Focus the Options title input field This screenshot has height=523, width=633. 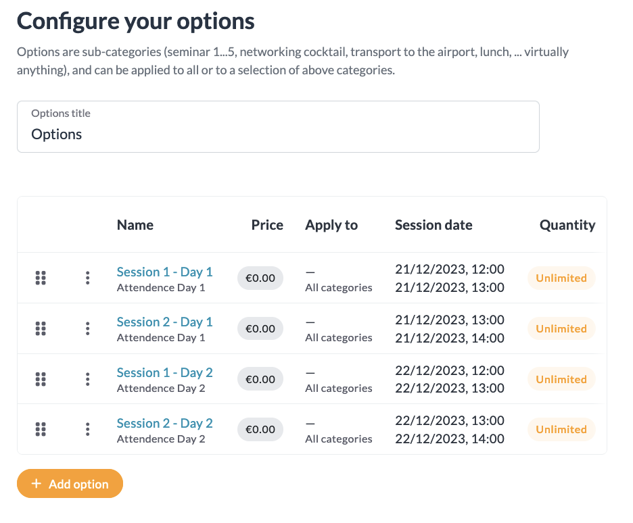(278, 134)
